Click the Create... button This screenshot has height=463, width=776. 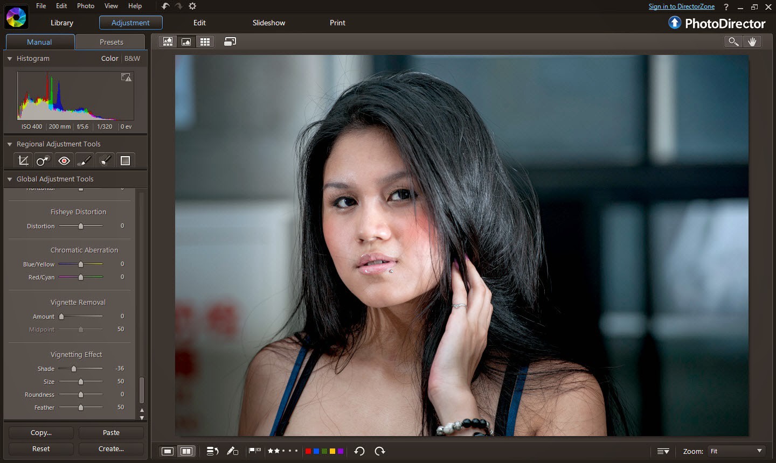point(111,449)
